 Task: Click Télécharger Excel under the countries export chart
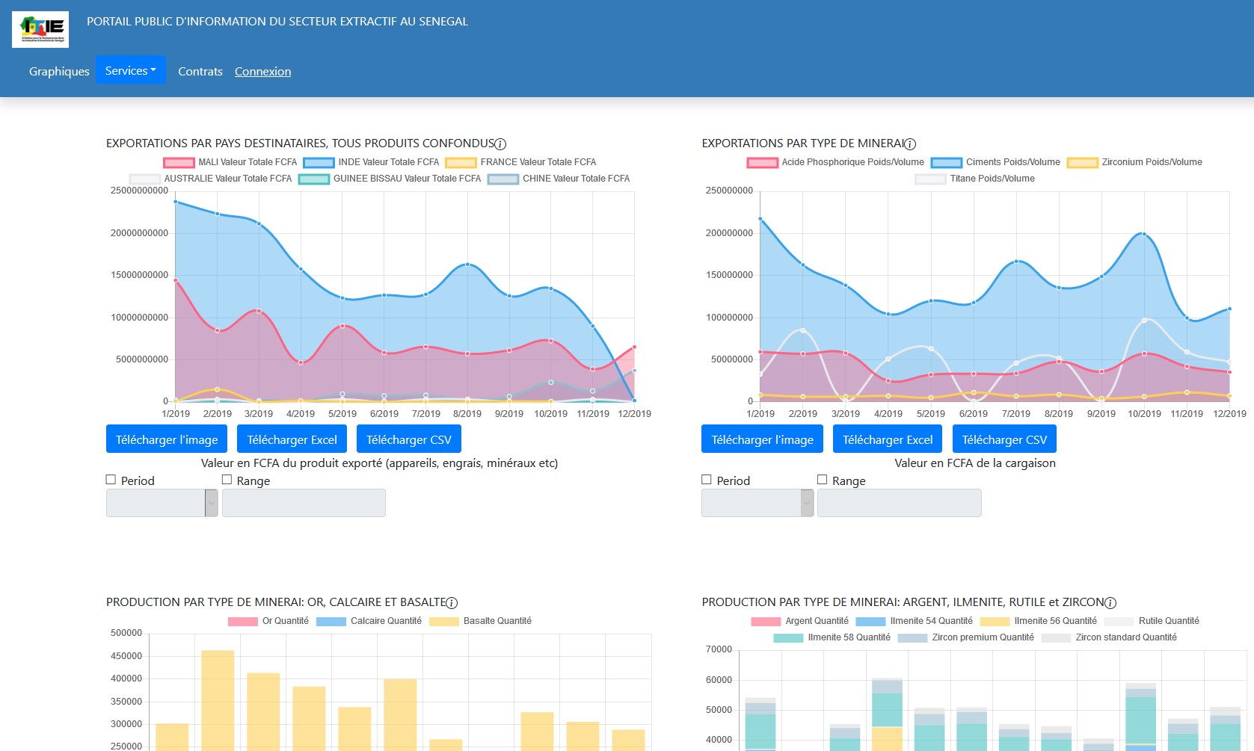pyautogui.click(x=292, y=439)
